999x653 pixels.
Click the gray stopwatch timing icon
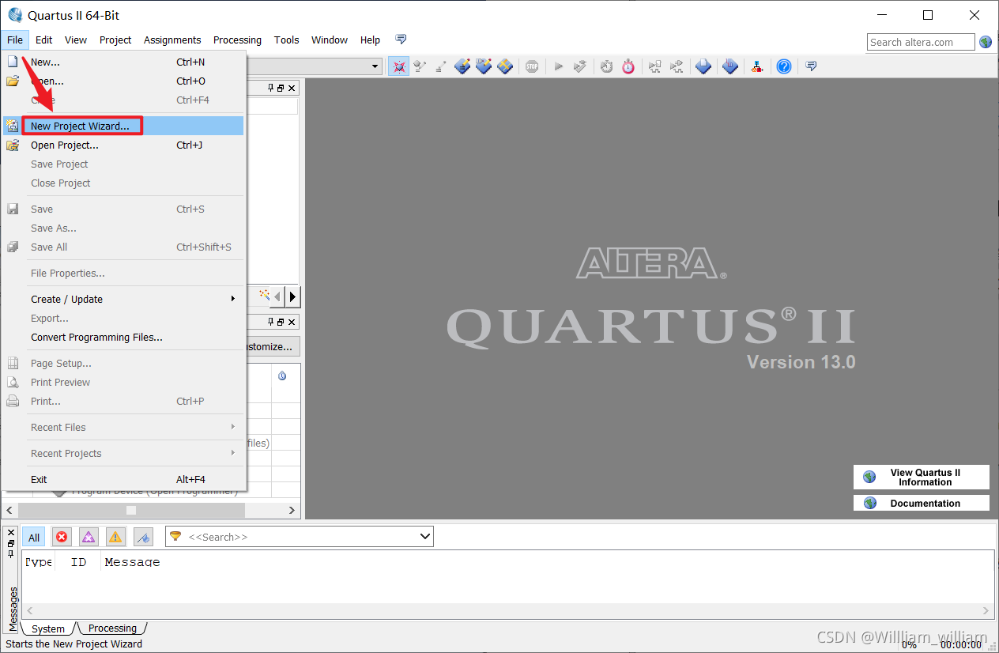point(606,66)
